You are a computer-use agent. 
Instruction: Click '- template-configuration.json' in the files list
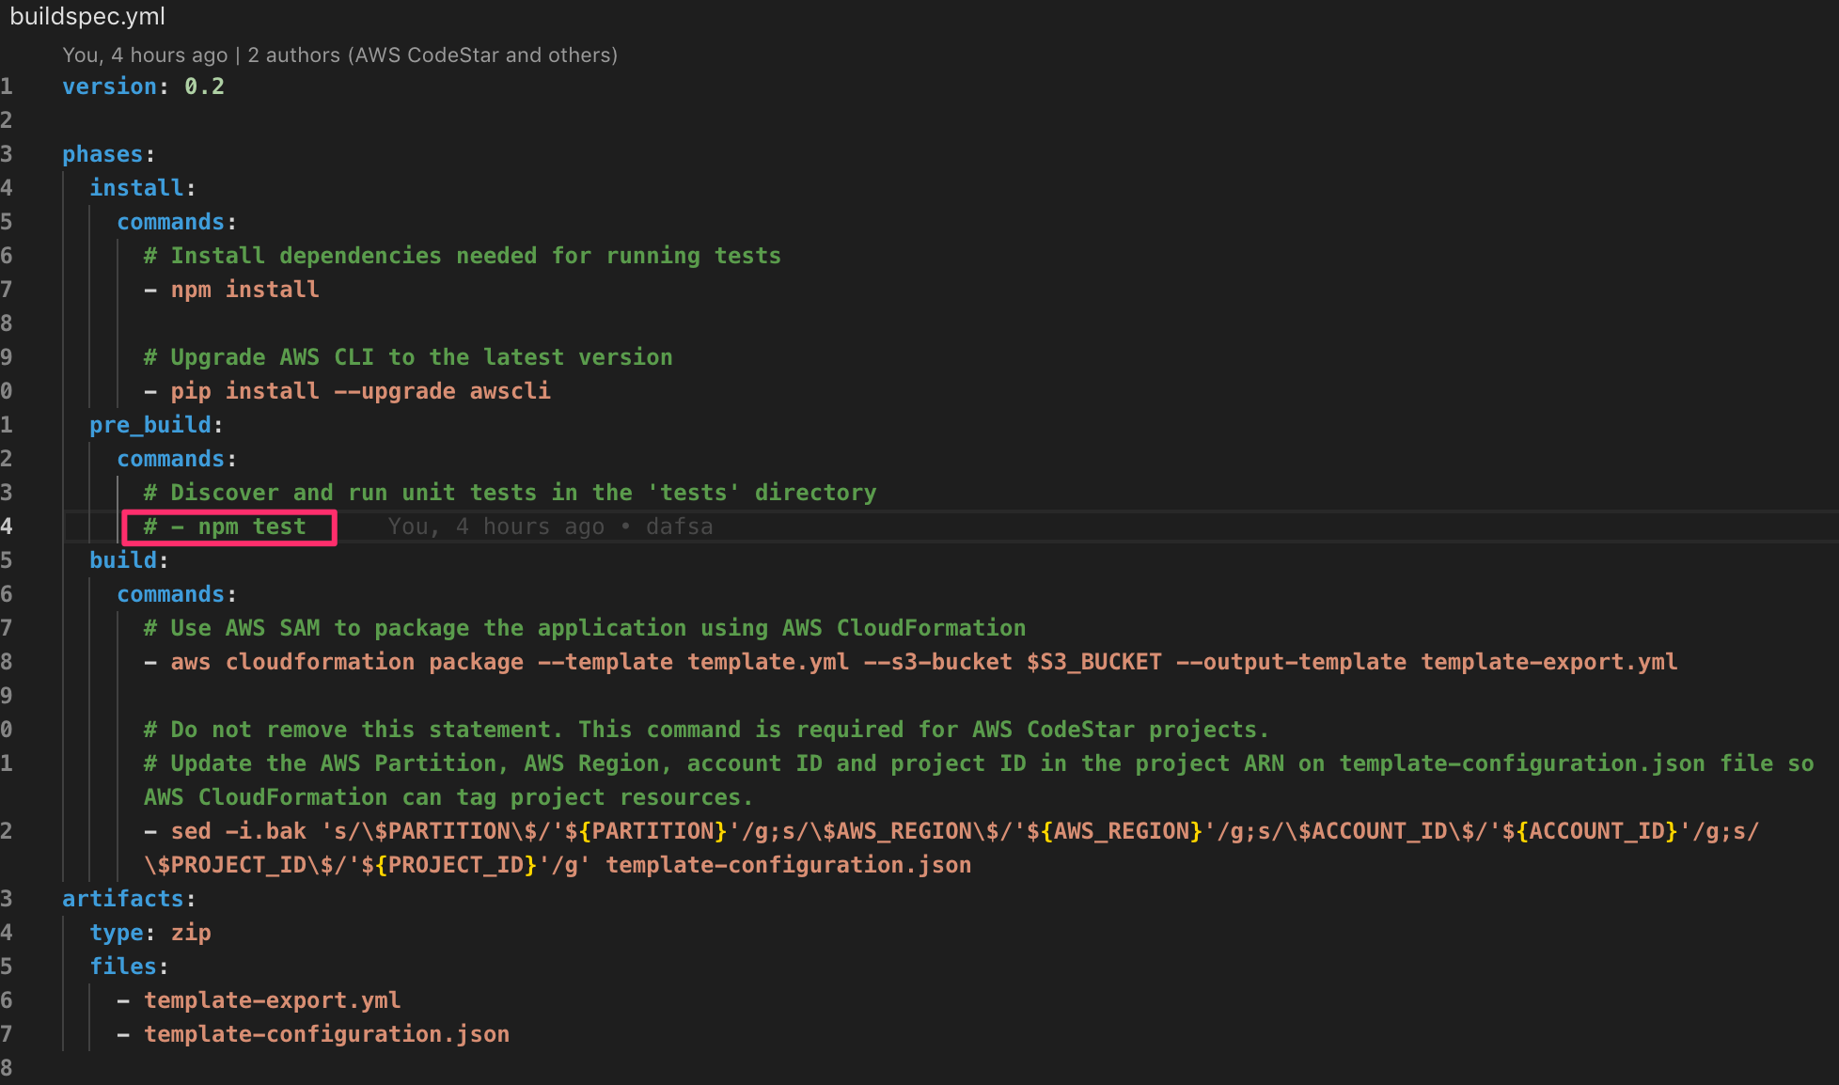[313, 1034]
